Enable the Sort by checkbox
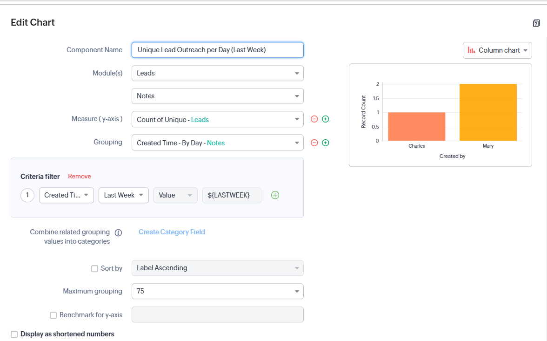The width and height of the screenshot is (547, 341). 95,268
